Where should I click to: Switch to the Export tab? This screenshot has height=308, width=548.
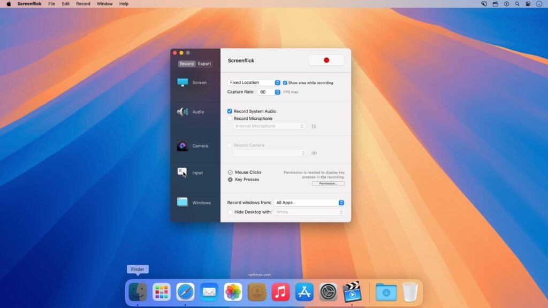click(204, 64)
